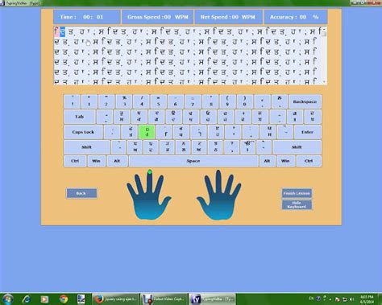This screenshot has height=305, width=382.
Task: Click the Net Speed WPM display
Action: coord(228,17)
